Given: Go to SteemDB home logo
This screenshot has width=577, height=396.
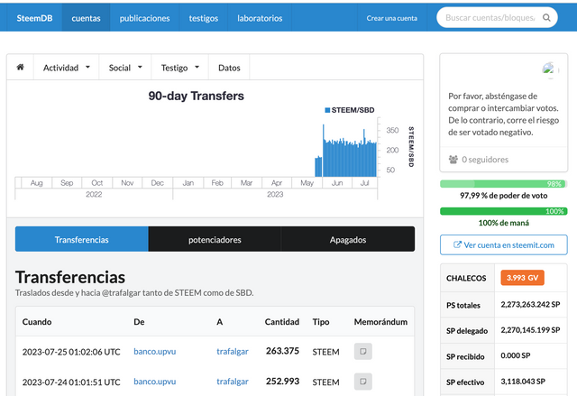Looking at the screenshot, I should click(34, 18).
